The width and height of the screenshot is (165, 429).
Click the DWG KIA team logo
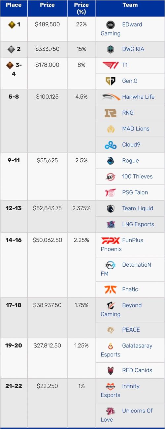[111, 49]
